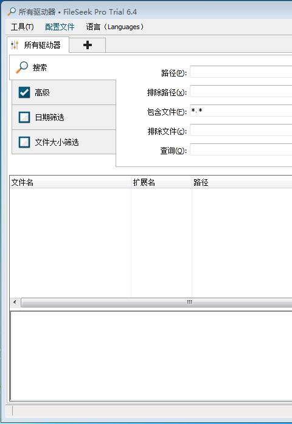Open the 配置文件 menu
This screenshot has width=292, height=424.
coord(60,27)
